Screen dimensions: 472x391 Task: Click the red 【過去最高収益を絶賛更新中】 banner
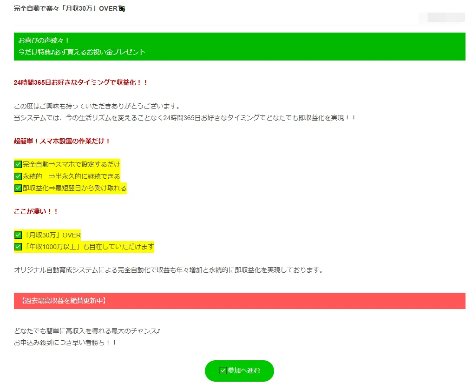[x=239, y=301]
